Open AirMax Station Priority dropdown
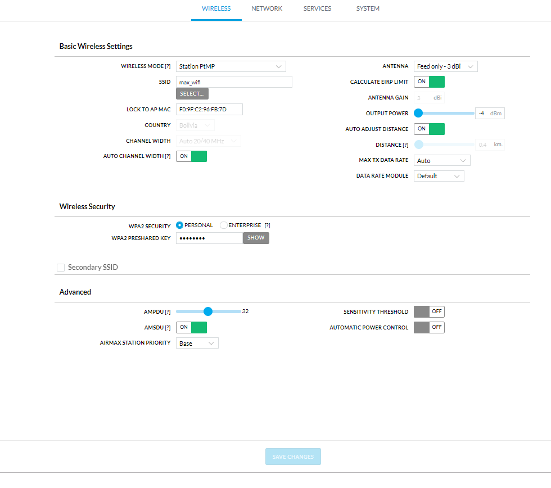 pyautogui.click(x=197, y=344)
